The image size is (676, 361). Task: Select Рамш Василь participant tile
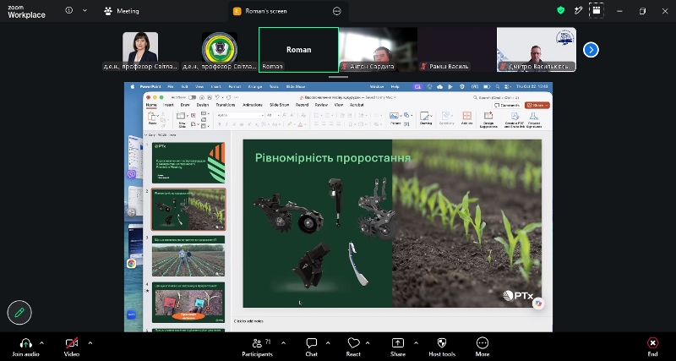(x=457, y=50)
